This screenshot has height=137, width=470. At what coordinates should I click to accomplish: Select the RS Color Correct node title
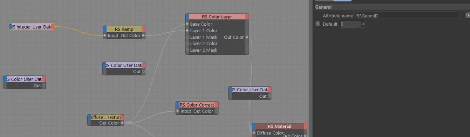point(197,105)
